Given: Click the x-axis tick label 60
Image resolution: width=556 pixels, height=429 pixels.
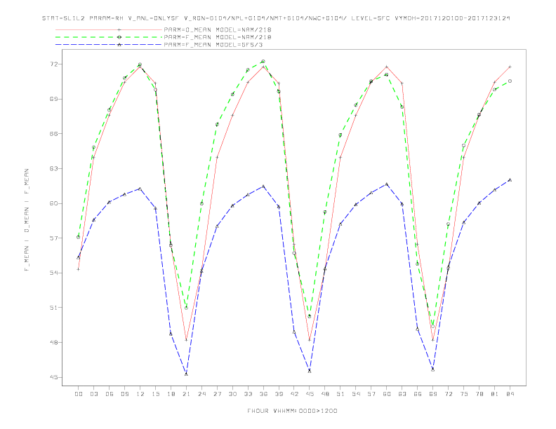Looking at the screenshot, I should [387, 394].
